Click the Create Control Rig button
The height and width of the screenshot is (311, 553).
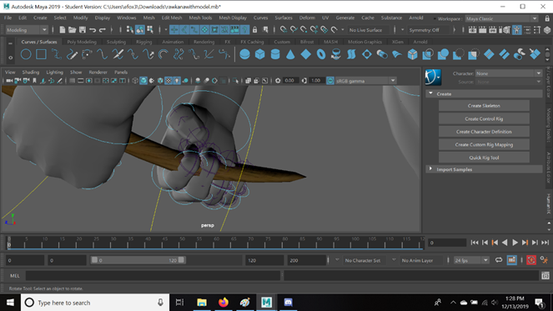click(x=484, y=119)
